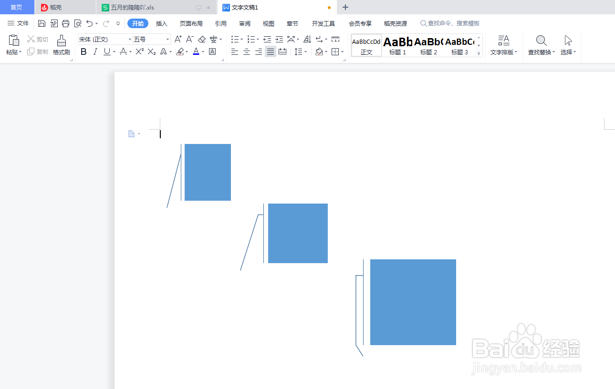The image size is (615, 389).
Task: Click the Paste clipboard icon
Action: [14, 41]
